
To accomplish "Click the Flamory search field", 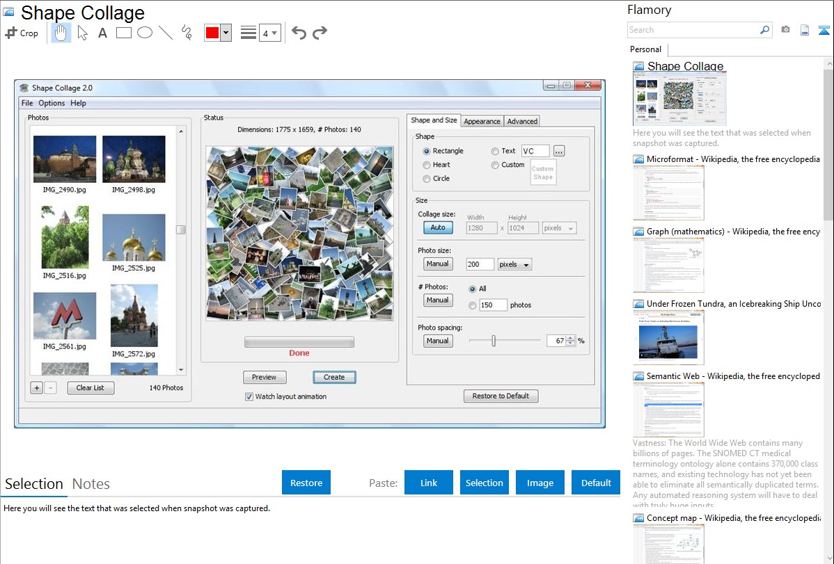I will [x=693, y=30].
